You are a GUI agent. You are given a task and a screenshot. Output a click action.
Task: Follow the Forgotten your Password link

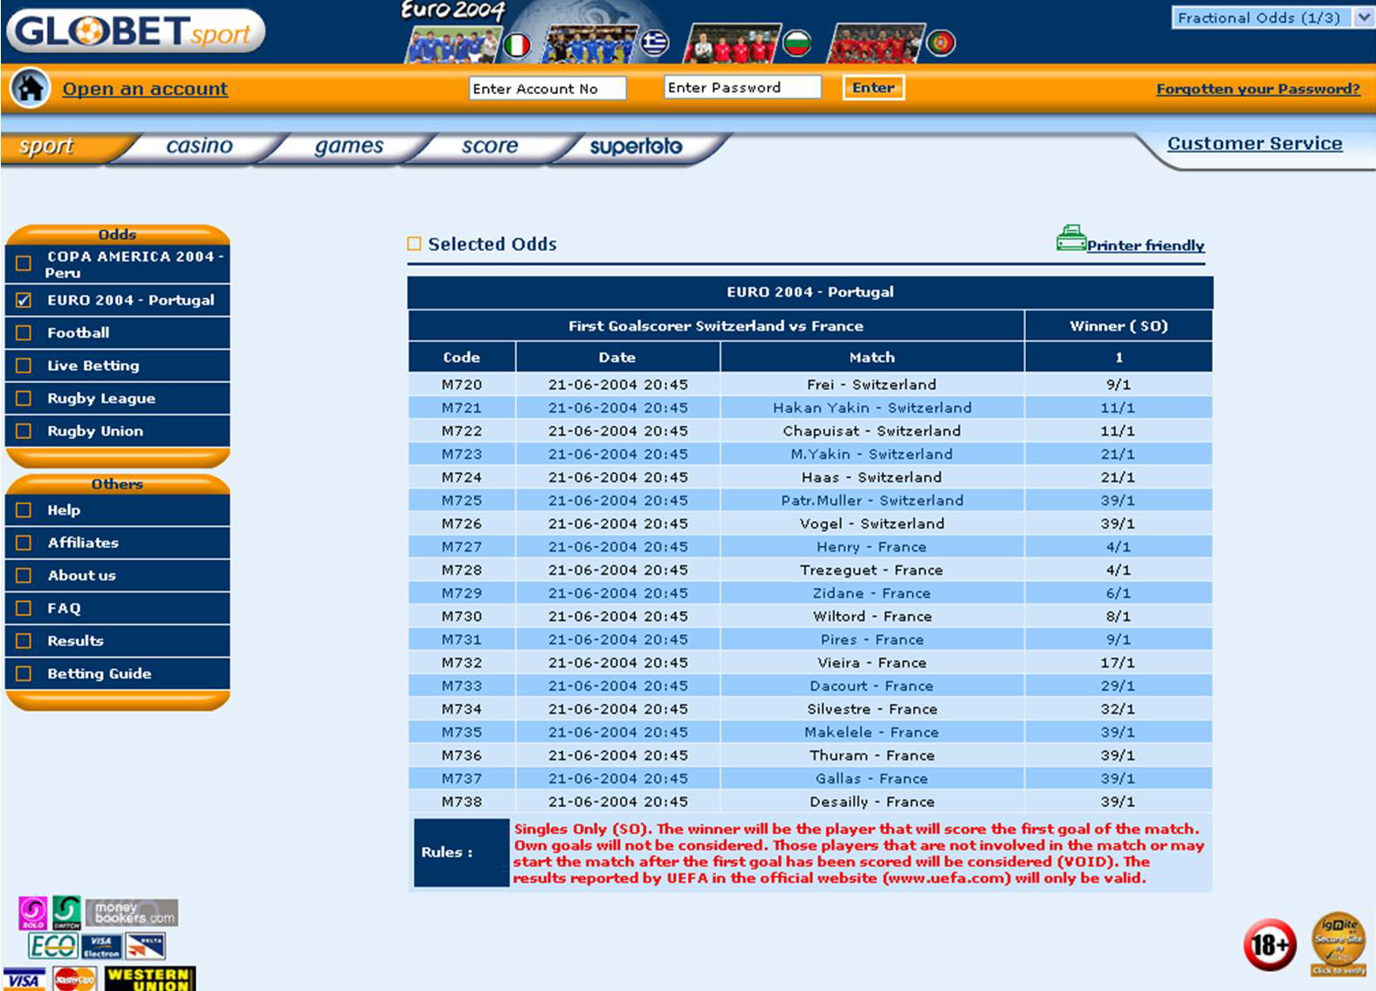(1257, 89)
